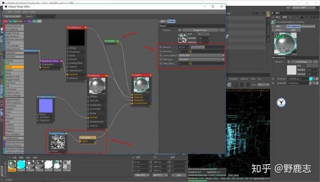
Task: Select Image Texture in node list
Action: [14, 33]
